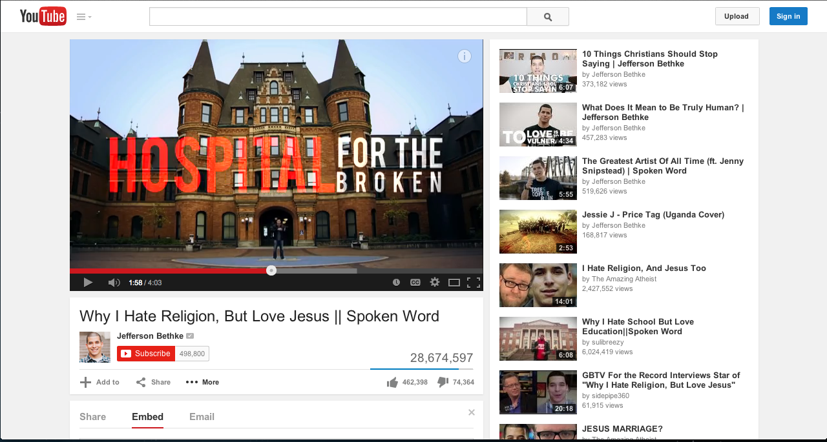Viewport: 827px width, 442px height.
Task: Click the verified badge beside channel name
Action: point(190,336)
